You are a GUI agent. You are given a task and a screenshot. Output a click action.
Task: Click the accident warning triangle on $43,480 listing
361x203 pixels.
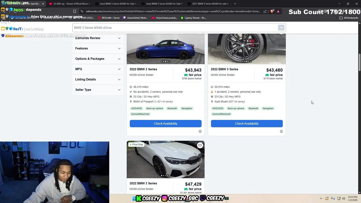[x=212, y=92]
